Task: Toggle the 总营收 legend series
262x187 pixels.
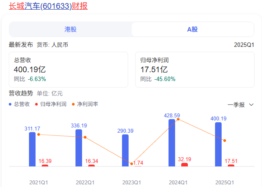Action: (x=19, y=104)
